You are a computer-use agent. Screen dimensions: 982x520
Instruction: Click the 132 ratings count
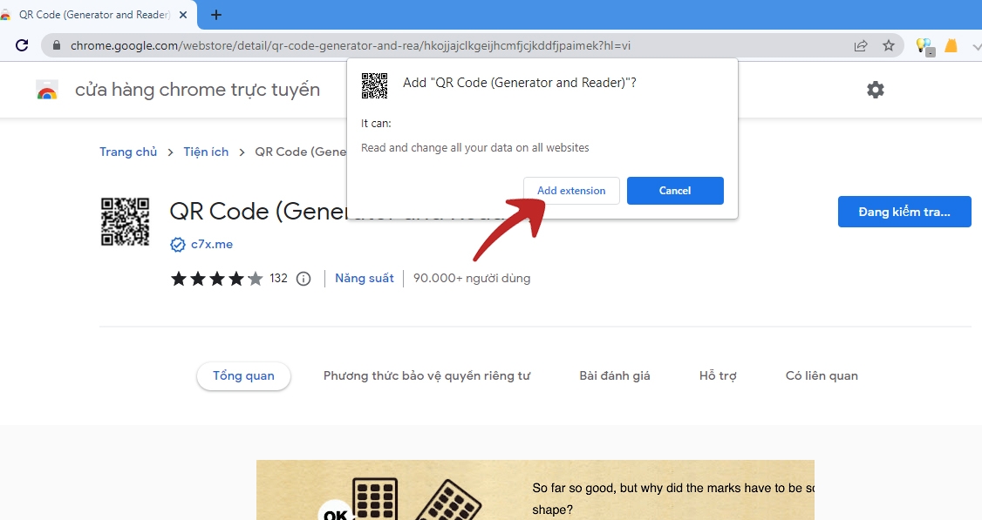[x=279, y=279]
